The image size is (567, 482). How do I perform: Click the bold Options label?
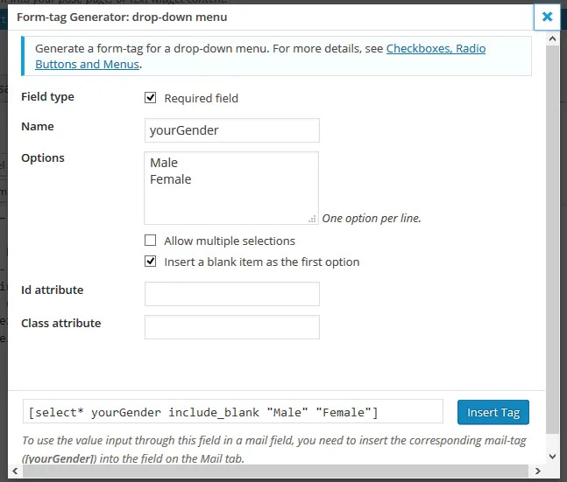click(43, 158)
